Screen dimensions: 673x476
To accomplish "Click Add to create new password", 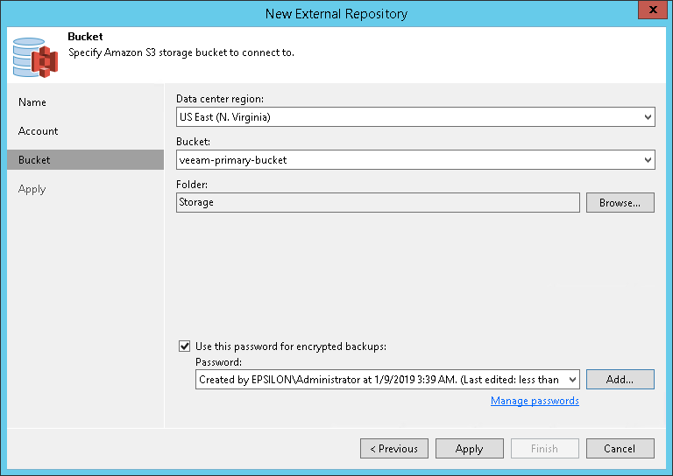I will coord(620,380).
